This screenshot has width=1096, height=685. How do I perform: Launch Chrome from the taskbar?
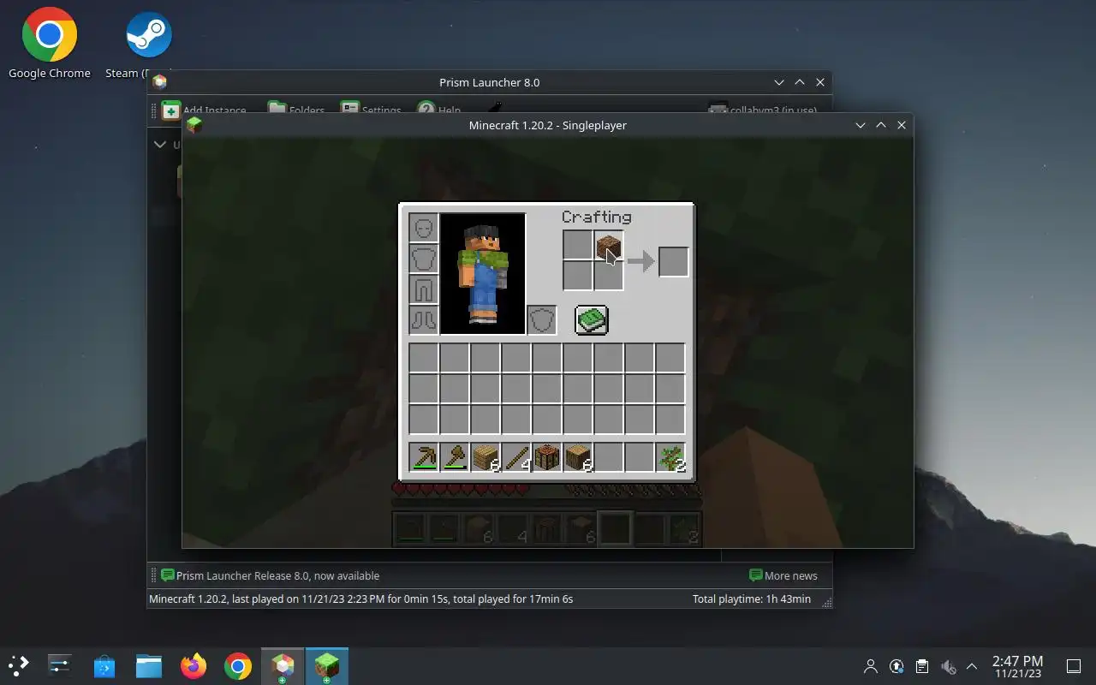click(x=238, y=665)
